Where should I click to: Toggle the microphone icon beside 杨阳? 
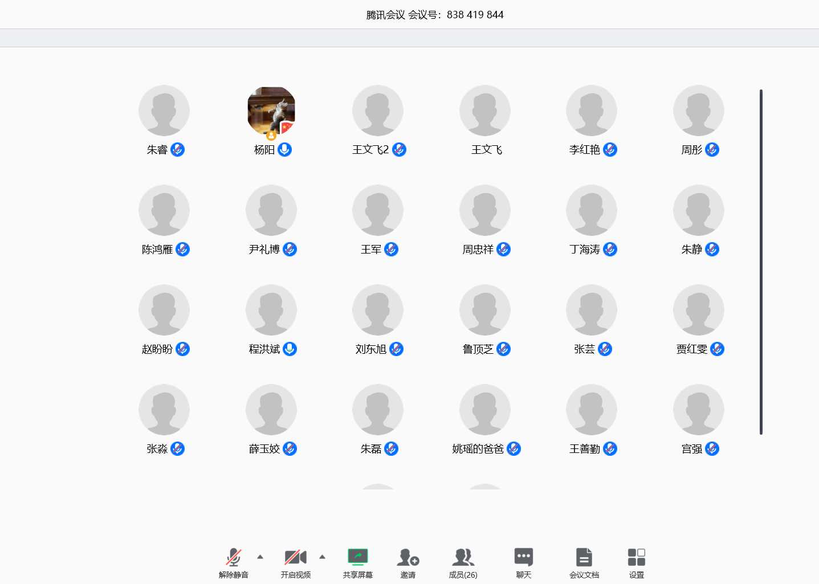284,150
